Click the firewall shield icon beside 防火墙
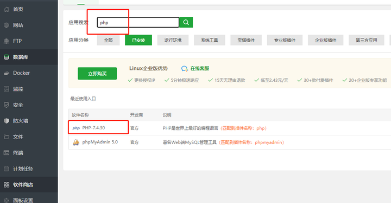Image resolution: width=391 pixels, height=203 pixels. point(7,121)
